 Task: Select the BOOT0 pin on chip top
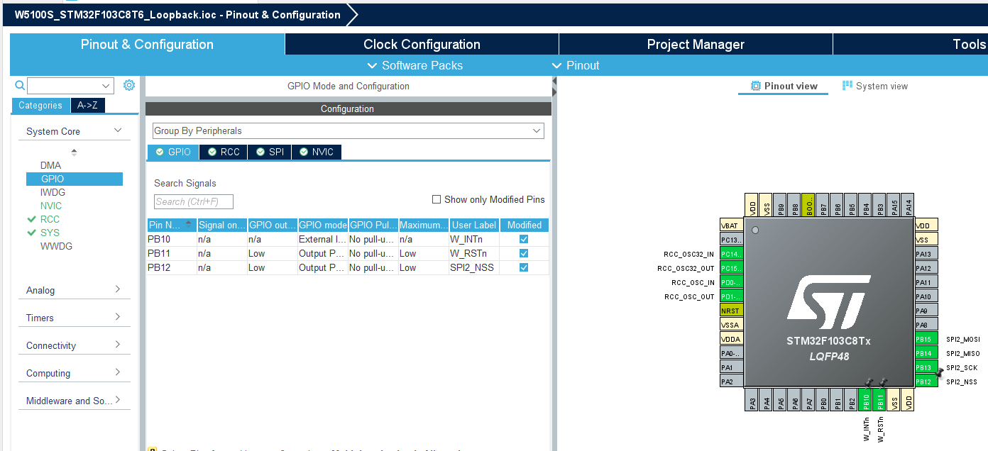(809, 205)
